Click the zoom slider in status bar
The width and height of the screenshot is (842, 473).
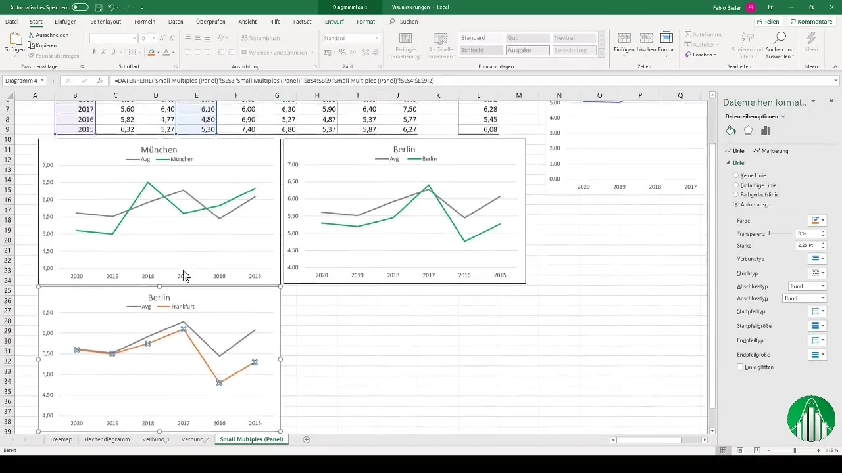tap(794, 451)
